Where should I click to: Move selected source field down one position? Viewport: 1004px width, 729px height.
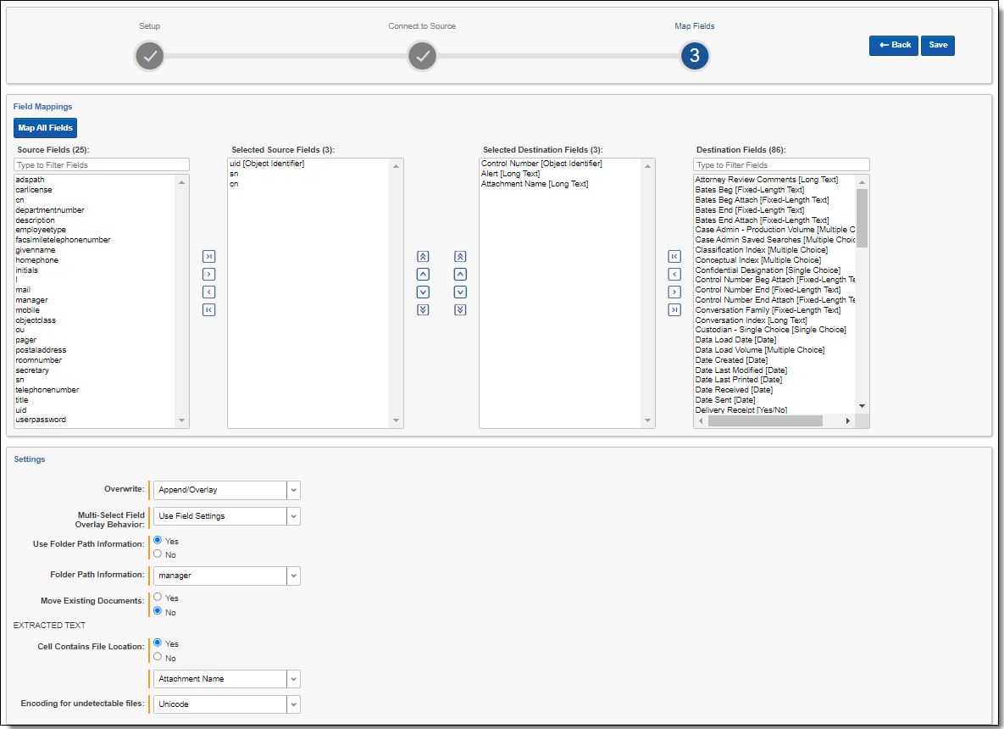pos(423,292)
